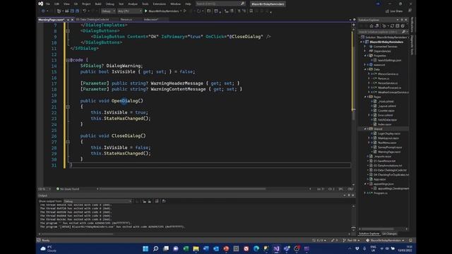Click the refresh icon in Solution Explorer toolbar
The height and width of the screenshot is (254, 452).
click(392, 26)
